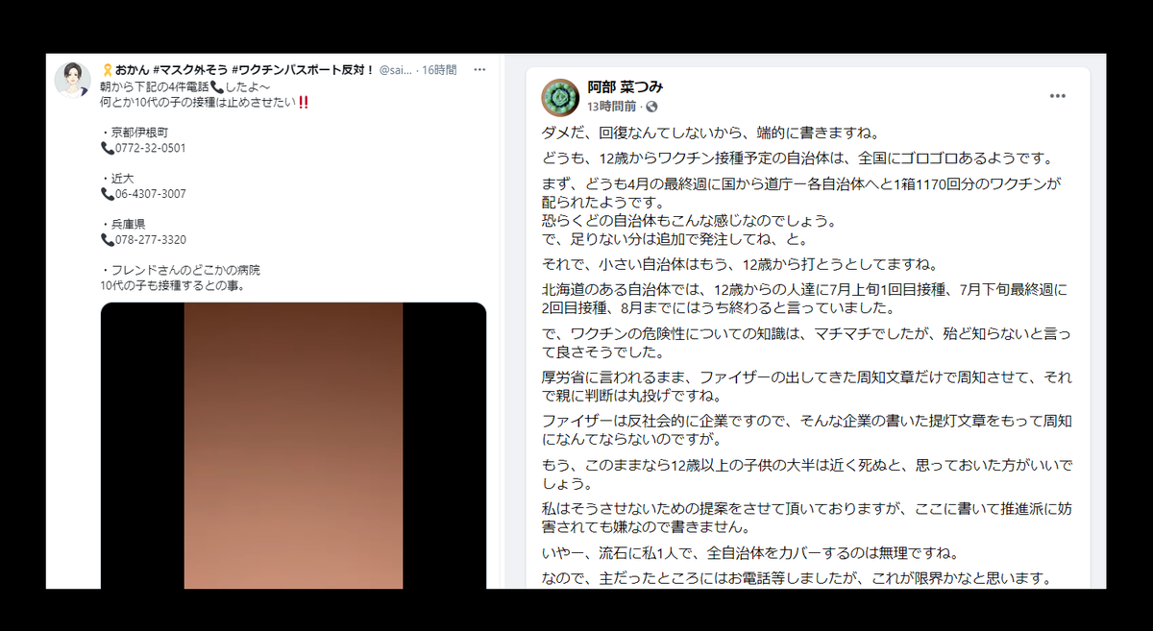1153x631 pixels.
Task: Click 阿部 菜つみ's round profile picture
Action: [560, 96]
